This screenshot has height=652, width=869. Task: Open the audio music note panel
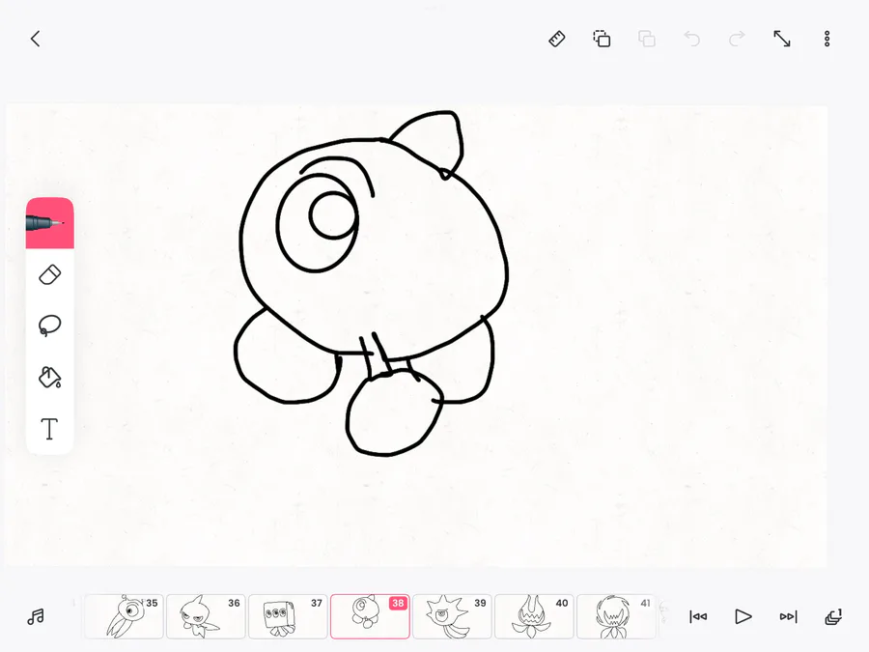(x=36, y=616)
